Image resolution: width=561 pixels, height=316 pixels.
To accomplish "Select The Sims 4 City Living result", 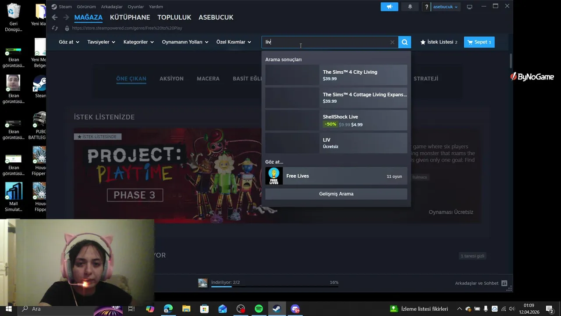I will [336, 75].
